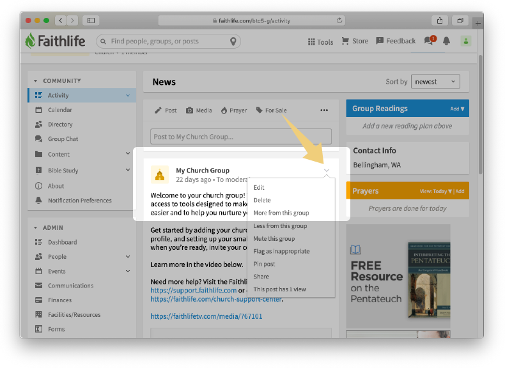Toggle the Safari sidebar button

(x=91, y=20)
